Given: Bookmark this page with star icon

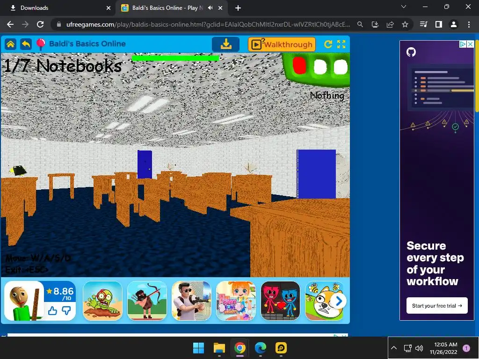Looking at the screenshot, I should (405, 24).
